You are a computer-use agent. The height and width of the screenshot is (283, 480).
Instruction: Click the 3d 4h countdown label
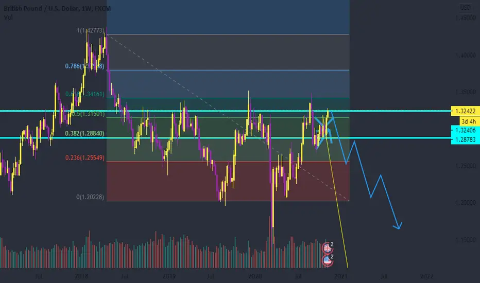pyautogui.click(x=469, y=121)
